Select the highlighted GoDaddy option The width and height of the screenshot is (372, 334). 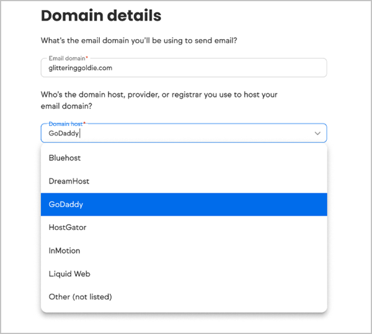184,204
